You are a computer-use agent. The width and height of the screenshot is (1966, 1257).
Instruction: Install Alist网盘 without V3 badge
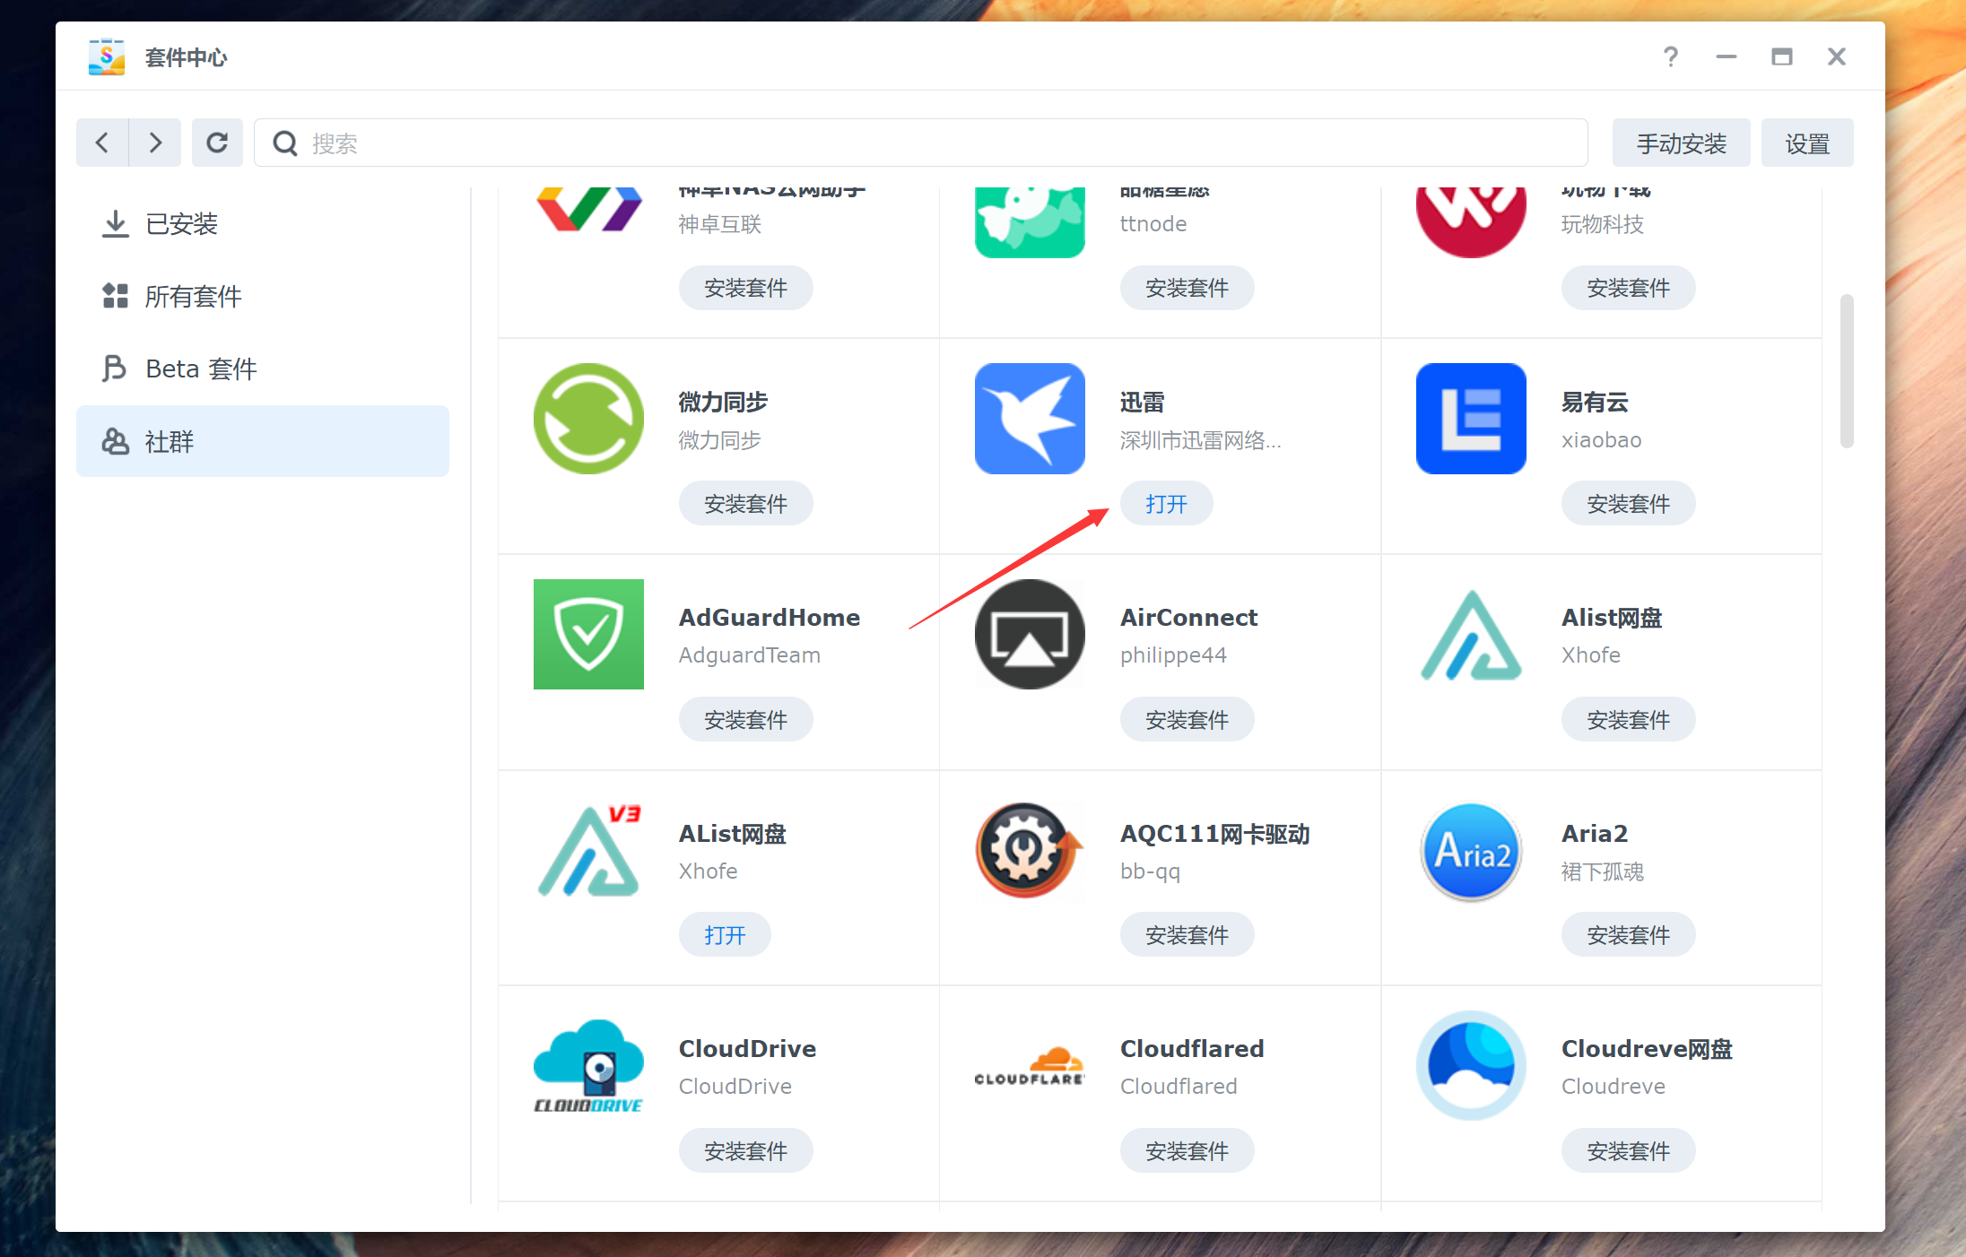(1628, 720)
